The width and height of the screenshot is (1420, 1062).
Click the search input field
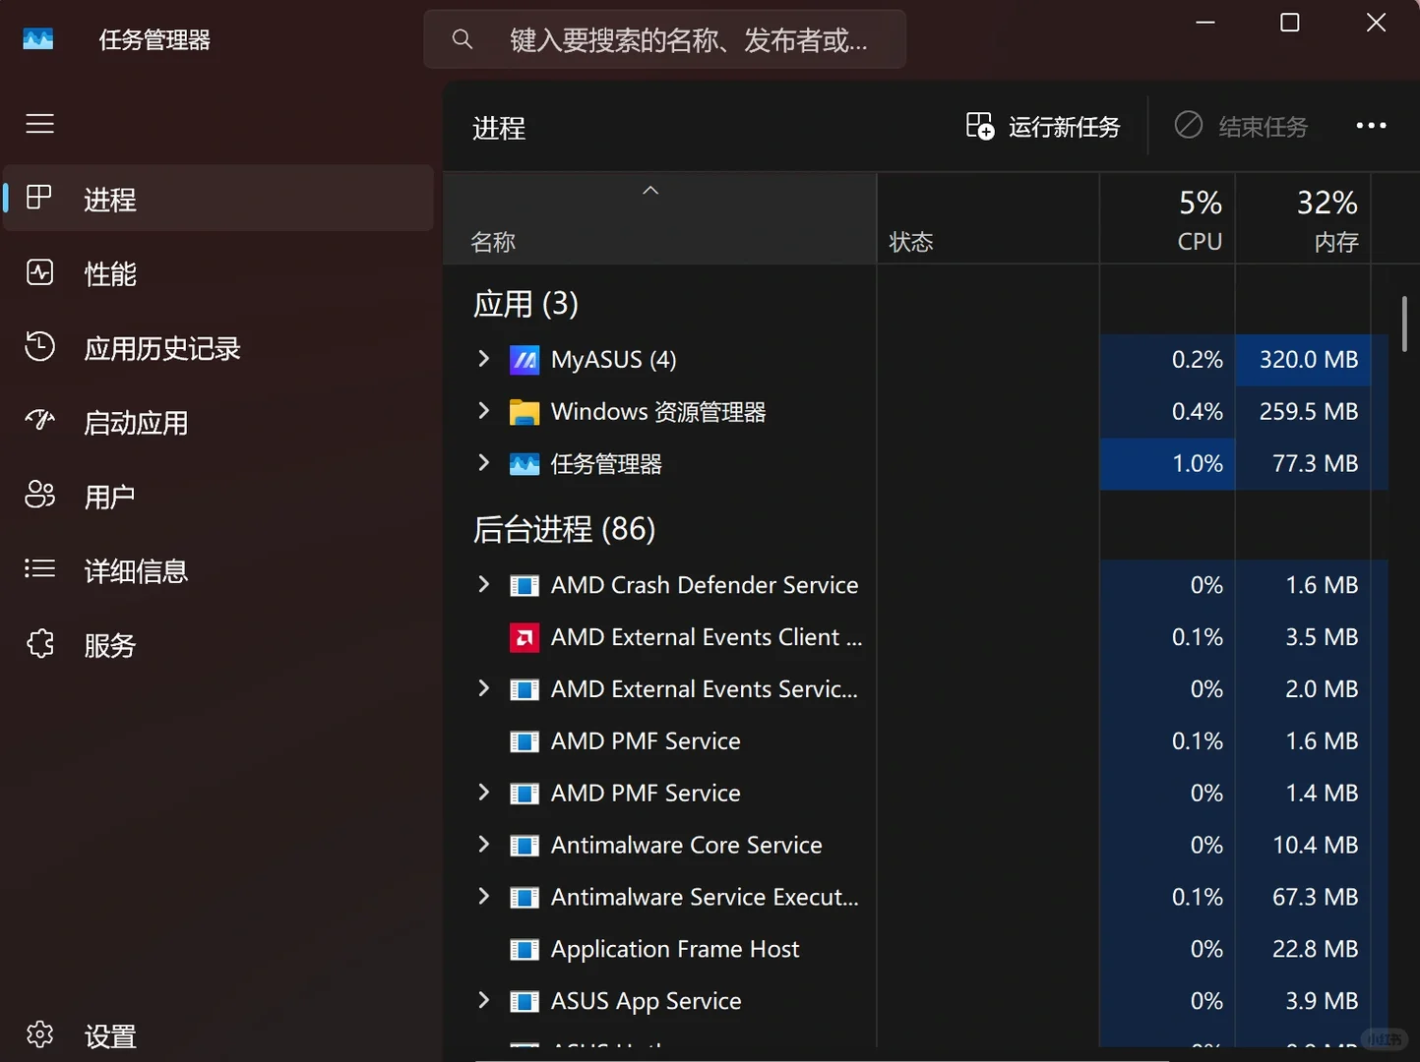tap(665, 39)
